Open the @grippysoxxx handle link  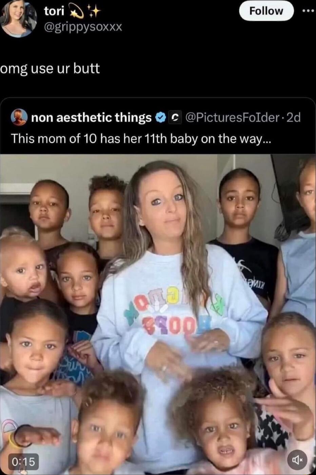[83, 27]
